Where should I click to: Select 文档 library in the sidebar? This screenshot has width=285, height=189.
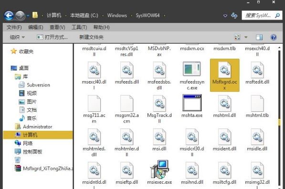pyautogui.click(x=32, y=110)
